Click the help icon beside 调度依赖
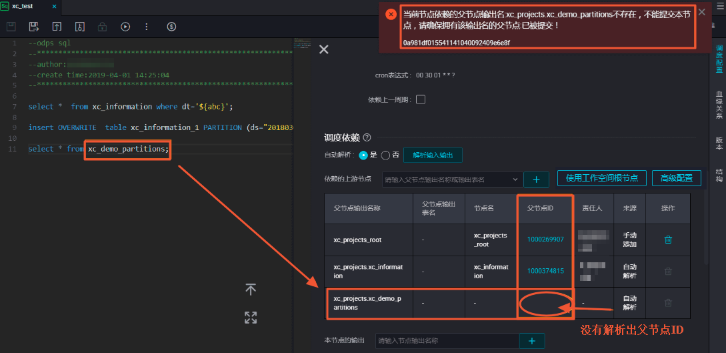This screenshot has width=726, height=353. (x=367, y=137)
